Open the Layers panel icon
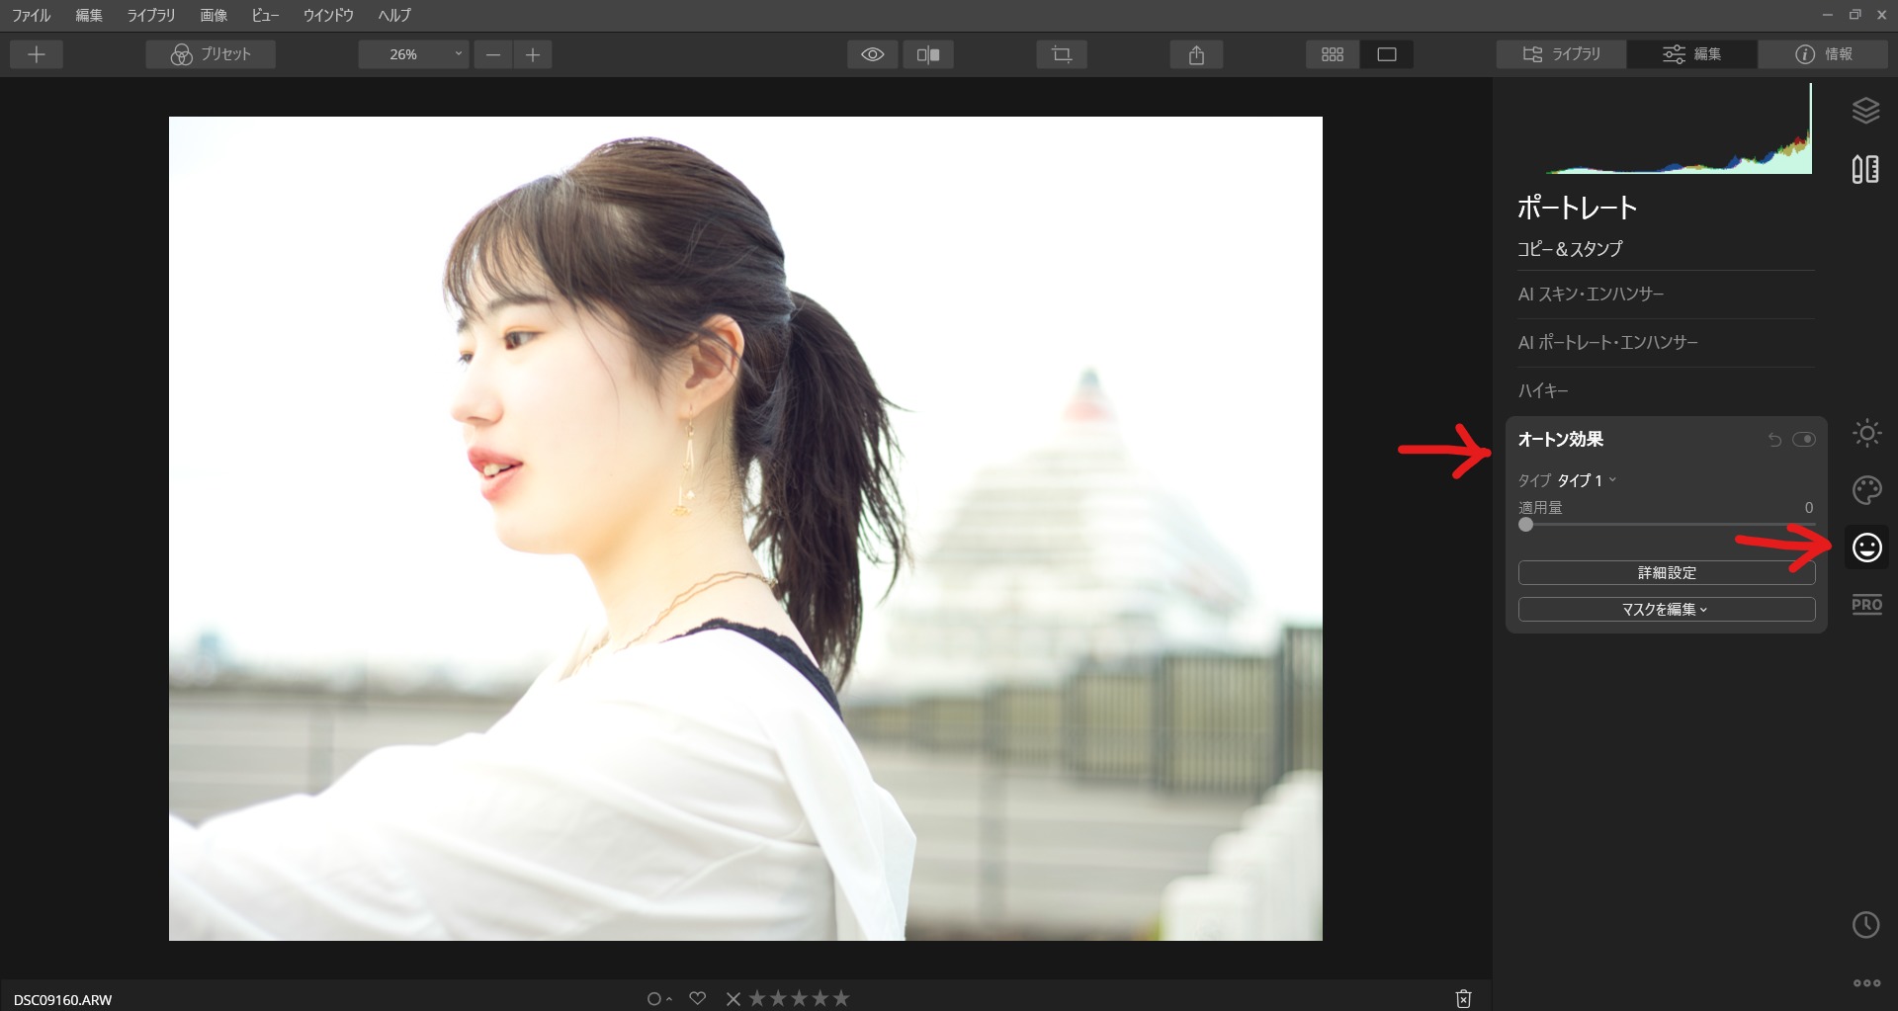This screenshot has height=1011, width=1898. [x=1865, y=111]
